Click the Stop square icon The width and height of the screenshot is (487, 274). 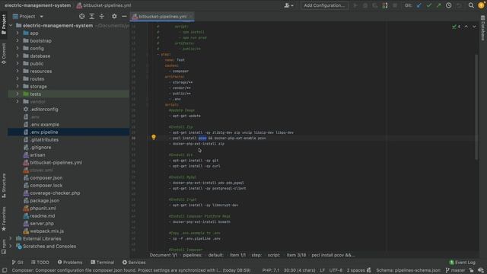pyautogui.click(x=395, y=5)
